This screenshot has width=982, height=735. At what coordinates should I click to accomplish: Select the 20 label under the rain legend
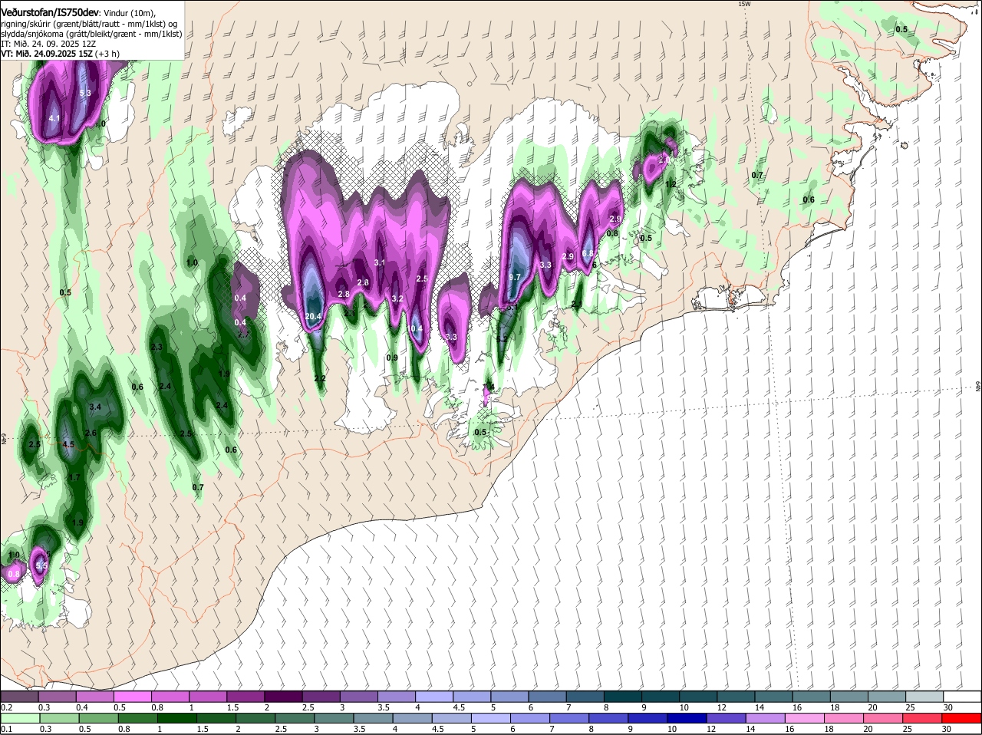coord(868,729)
